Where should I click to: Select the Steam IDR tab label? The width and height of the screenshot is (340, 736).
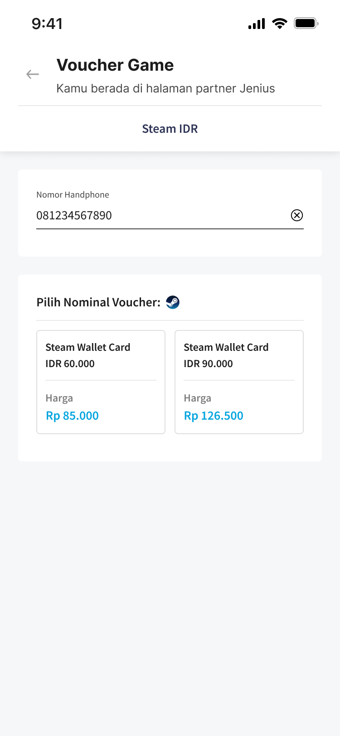coord(170,129)
